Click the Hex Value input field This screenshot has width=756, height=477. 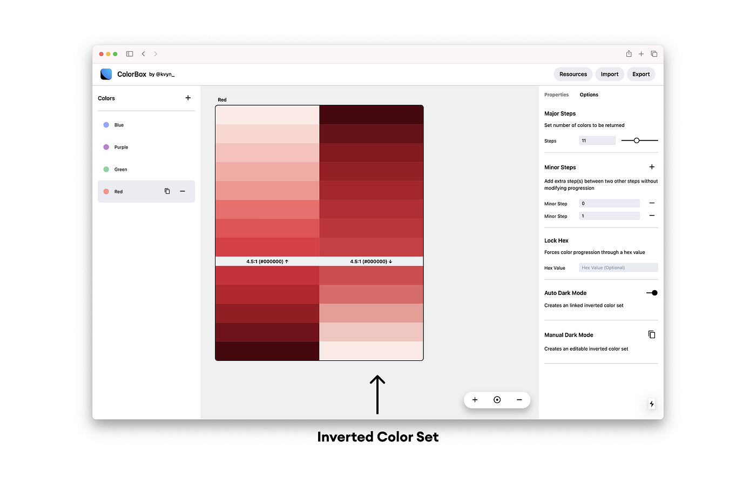(x=618, y=267)
